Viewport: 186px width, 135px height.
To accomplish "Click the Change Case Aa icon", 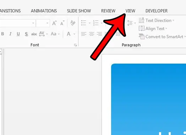I will point(54,34).
